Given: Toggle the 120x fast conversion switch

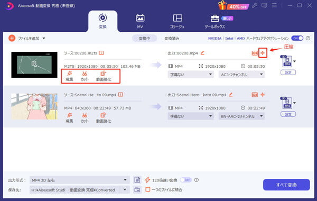Looking at the screenshot, I should point(185,180).
